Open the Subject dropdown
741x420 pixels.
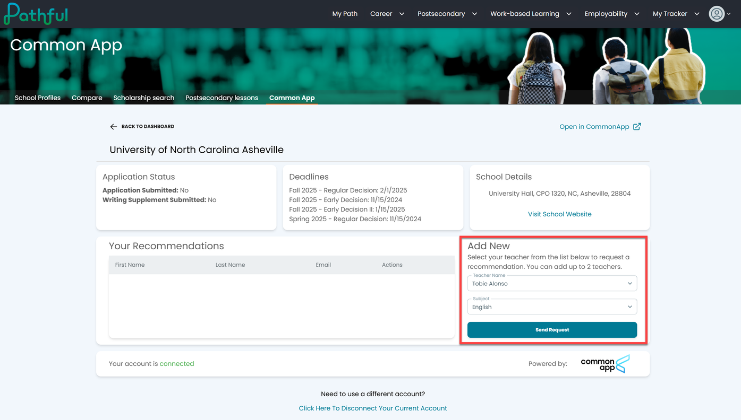[x=552, y=307]
